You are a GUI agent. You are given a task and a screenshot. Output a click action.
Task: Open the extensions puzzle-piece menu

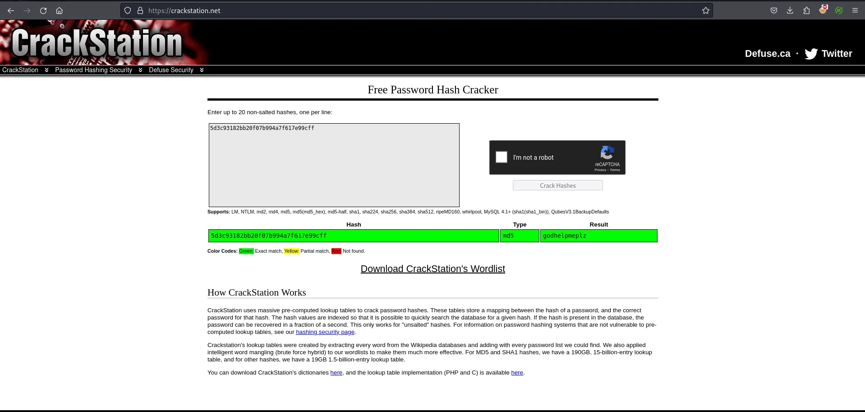(806, 10)
